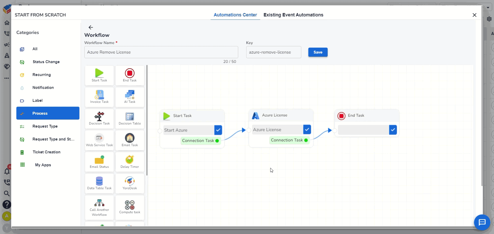Open the home icon in sidebar
494x234 pixels.
coord(7,23)
